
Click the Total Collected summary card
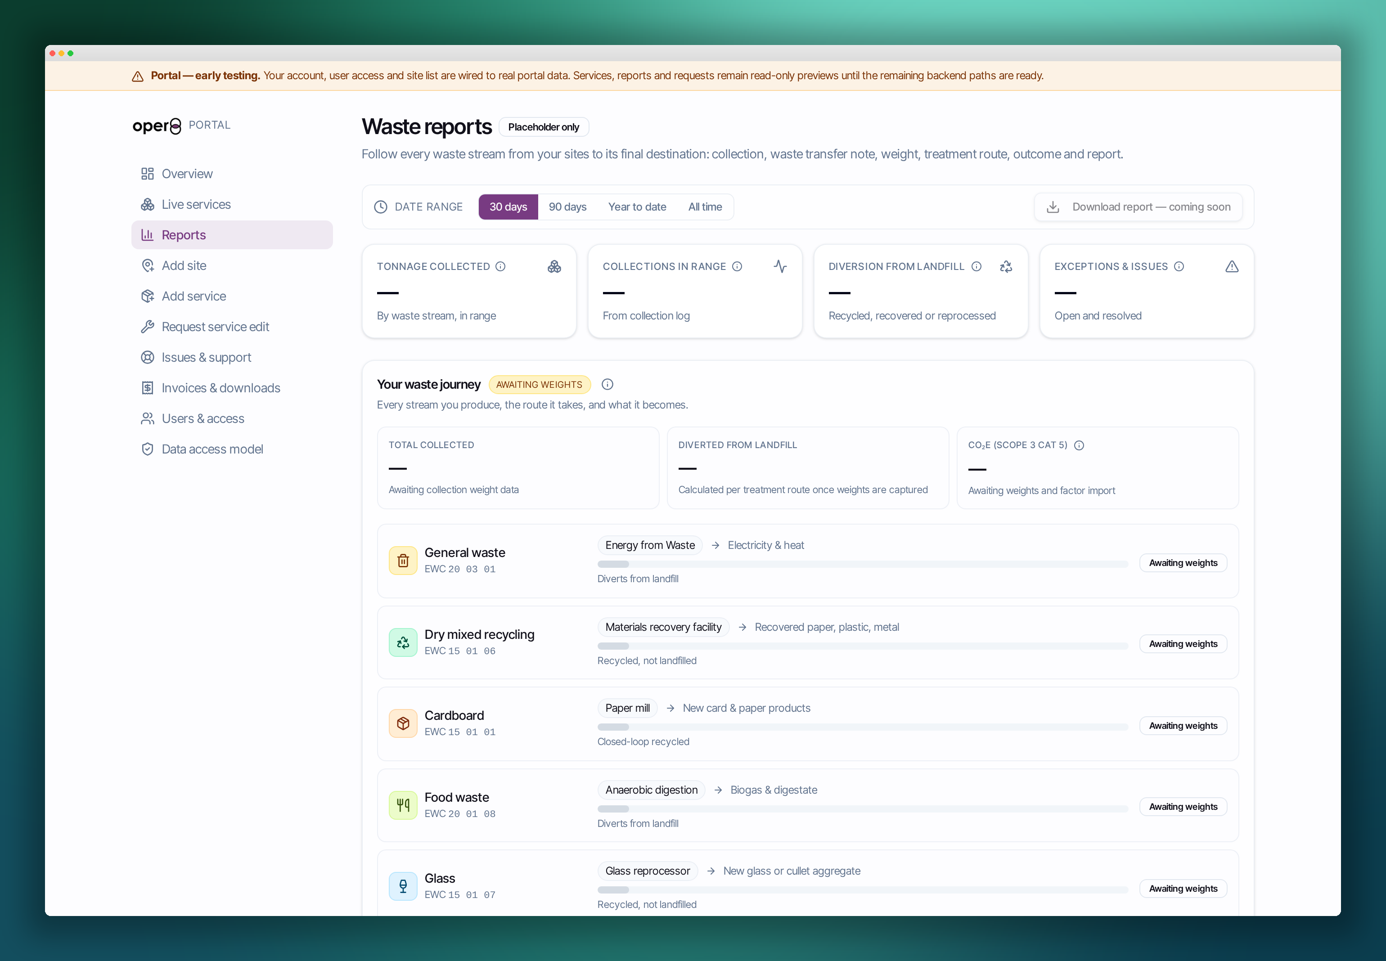click(x=518, y=468)
